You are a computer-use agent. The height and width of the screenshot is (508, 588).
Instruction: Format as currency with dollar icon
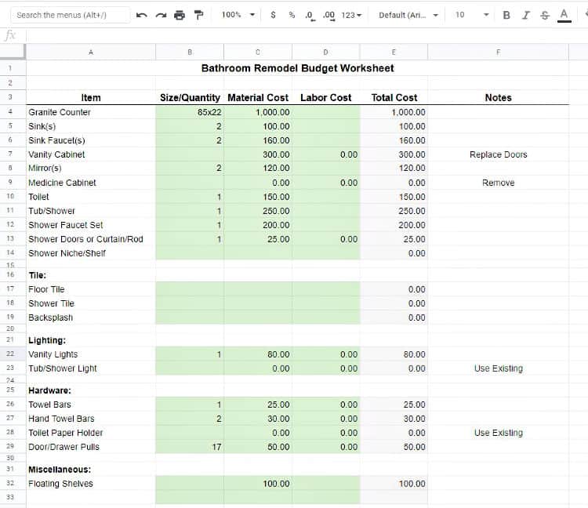[x=273, y=15]
